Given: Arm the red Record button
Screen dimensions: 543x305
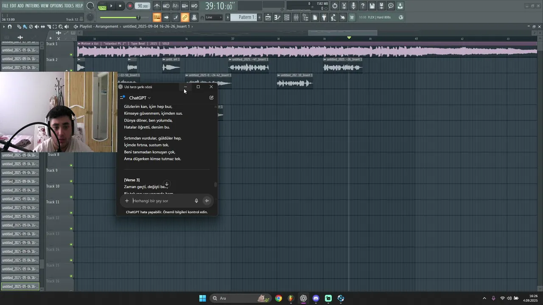Looking at the screenshot, I should (x=130, y=6).
